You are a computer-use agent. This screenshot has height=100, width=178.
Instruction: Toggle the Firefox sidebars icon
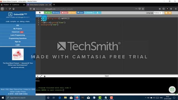click(164, 9)
